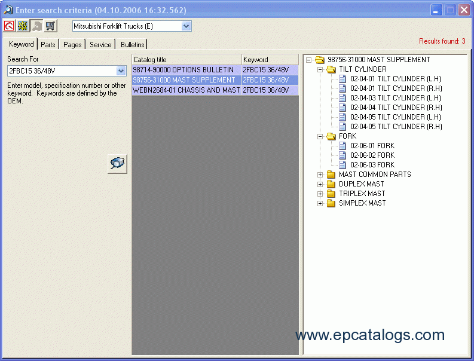Switch to the Pages tab
This screenshot has width=474, height=361.
[x=72, y=45]
